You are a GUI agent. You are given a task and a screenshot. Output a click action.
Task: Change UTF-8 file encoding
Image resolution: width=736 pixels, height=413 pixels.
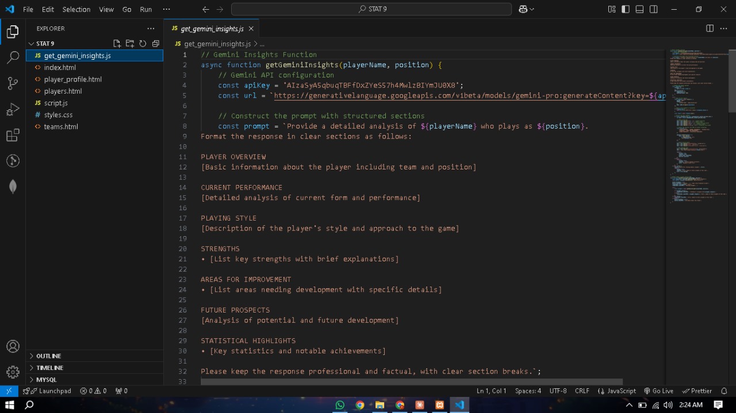pos(558,391)
